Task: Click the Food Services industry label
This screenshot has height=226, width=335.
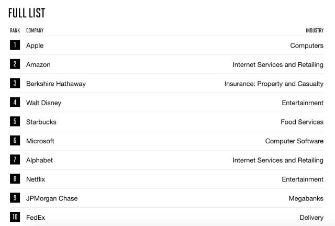Action: [x=302, y=122]
